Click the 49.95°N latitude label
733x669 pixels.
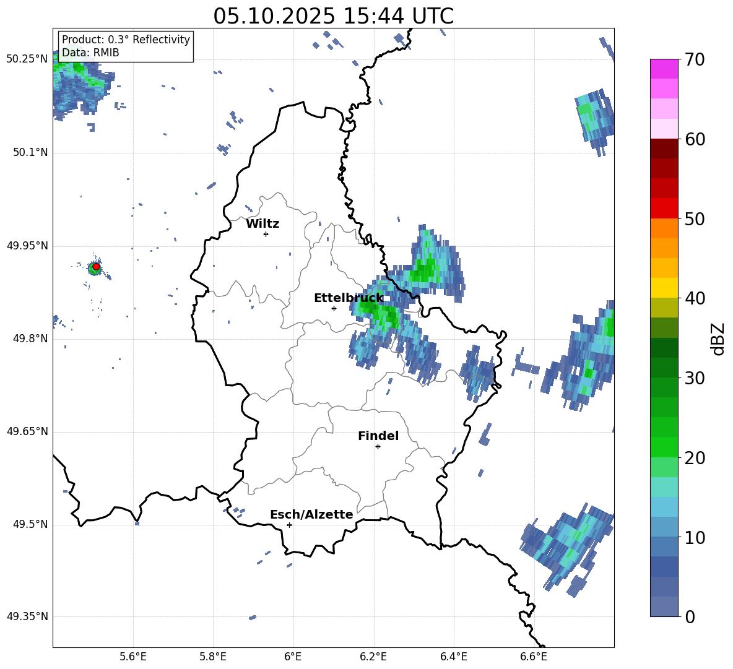coord(27,246)
